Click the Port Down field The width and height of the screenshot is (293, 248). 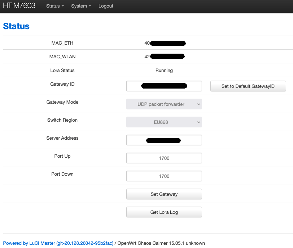click(164, 176)
